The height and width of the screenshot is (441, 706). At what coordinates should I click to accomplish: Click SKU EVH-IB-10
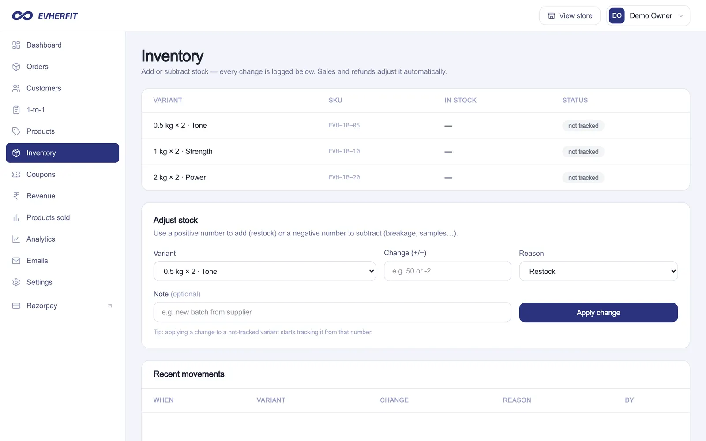pyautogui.click(x=344, y=152)
